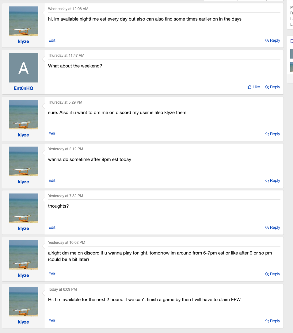This screenshot has height=333, width=293.
Task: Edit the Yesterday 2:12 PM post
Action: pos(52,181)
